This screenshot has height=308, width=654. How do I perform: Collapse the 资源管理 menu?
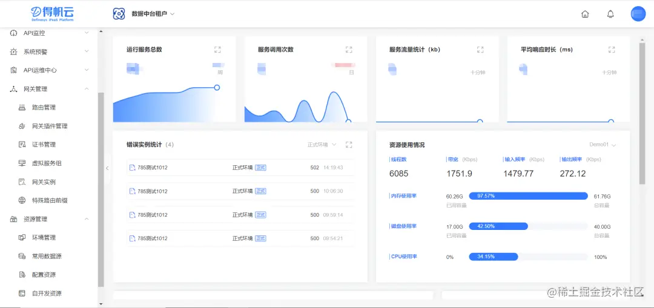point(87,219)
